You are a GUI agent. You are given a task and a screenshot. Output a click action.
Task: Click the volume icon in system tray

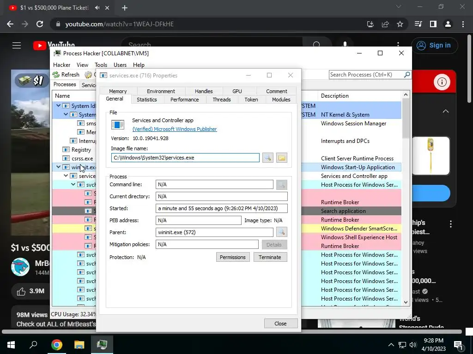click(x=413, y=345)
